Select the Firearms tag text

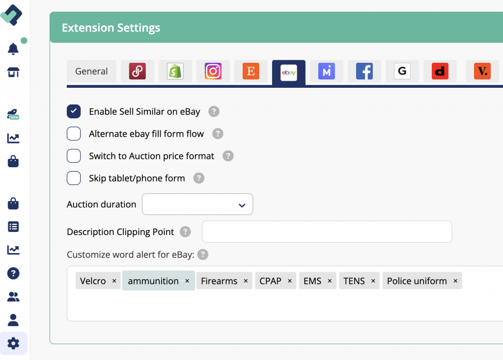pos(219,281)
